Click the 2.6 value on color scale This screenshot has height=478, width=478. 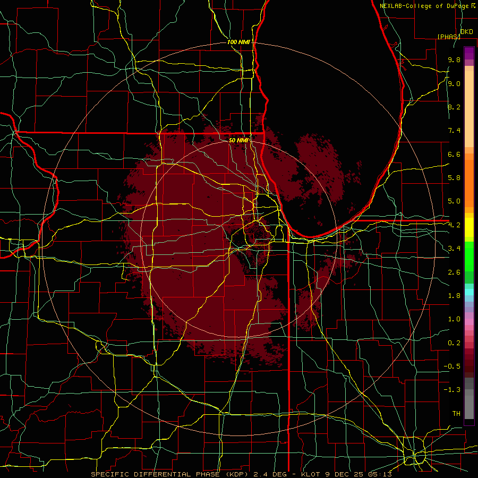[454, 272]
